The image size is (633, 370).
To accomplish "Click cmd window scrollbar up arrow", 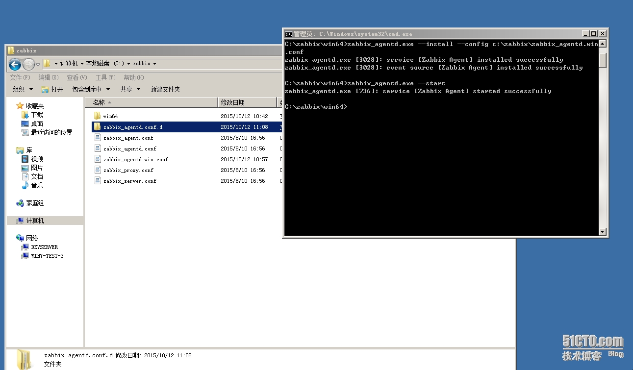I will click(x=603, y=44).
